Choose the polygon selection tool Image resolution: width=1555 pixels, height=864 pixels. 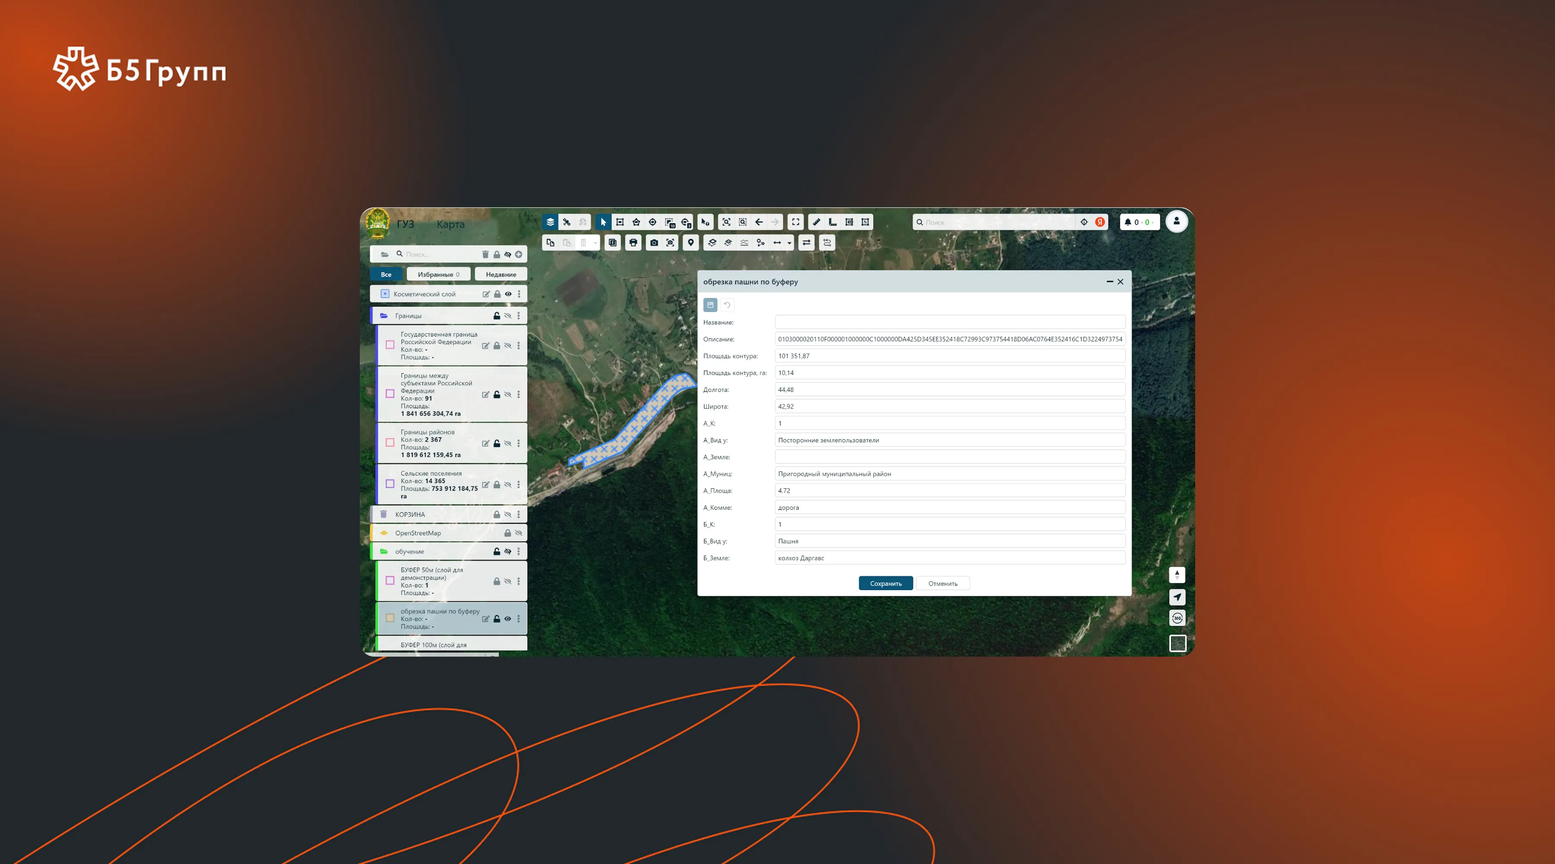coord(636,222)
